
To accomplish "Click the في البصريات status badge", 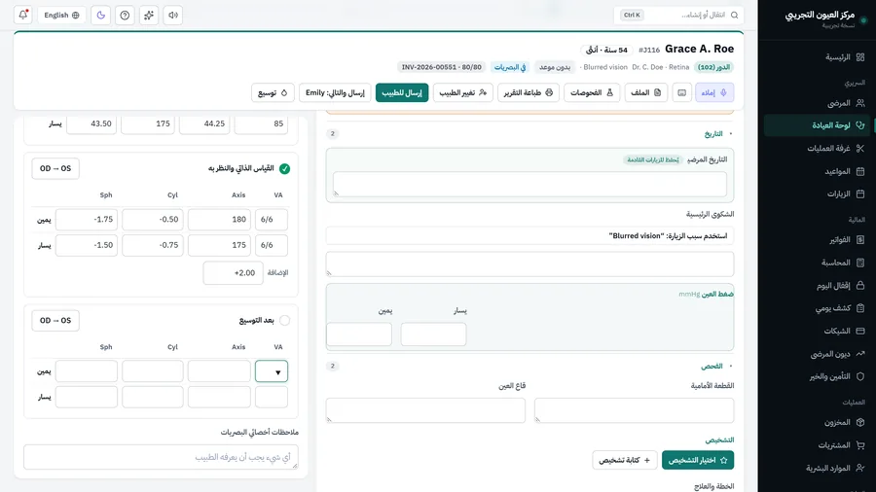I will click(510, 67).
